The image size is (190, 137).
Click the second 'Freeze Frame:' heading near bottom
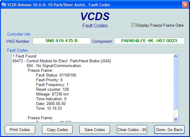pos(40,118)
